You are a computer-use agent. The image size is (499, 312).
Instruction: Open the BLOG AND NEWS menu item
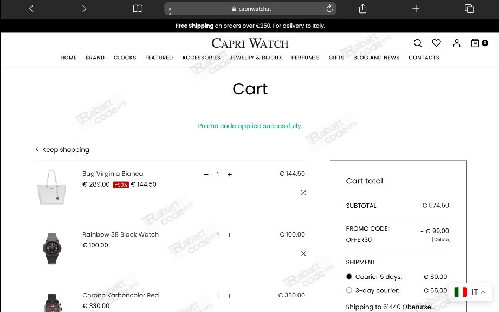click(377, 58)
